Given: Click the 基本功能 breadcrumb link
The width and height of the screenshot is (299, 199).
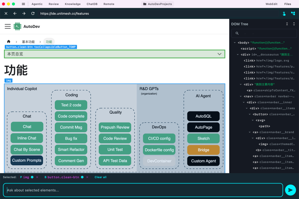Looking at the screenshot, I should [28, 42].
